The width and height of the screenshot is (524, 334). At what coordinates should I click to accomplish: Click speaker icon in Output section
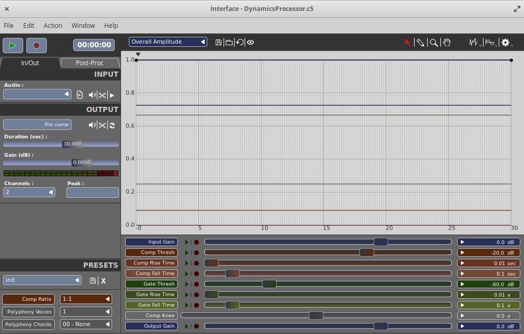pyautogui.click(x=93, y=125)
